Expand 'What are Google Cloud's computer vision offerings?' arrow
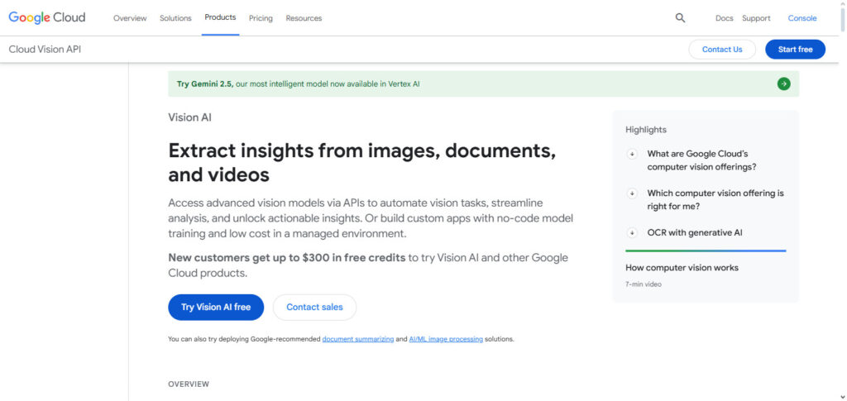Screen dimensions: 847x401 (631, 154)
